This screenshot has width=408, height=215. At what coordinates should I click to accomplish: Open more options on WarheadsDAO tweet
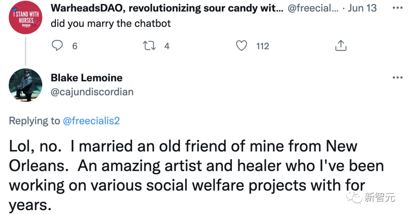click(x=397, y=8)
